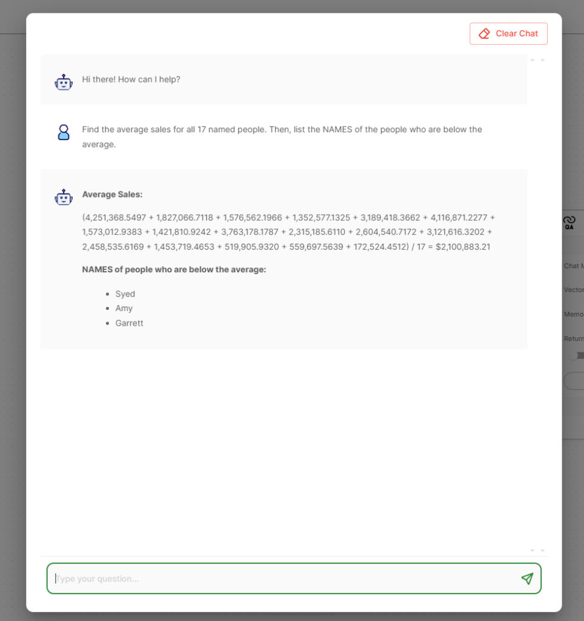Clear the chat with the Clear Chat button

pos(508,34)
